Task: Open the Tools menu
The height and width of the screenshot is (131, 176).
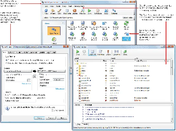Action: [x=58, y=6]
